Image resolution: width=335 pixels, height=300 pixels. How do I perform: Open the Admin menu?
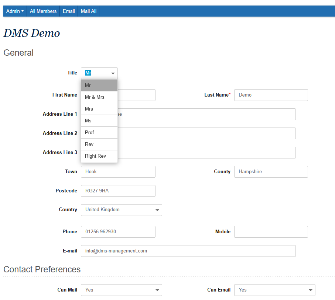15,11
